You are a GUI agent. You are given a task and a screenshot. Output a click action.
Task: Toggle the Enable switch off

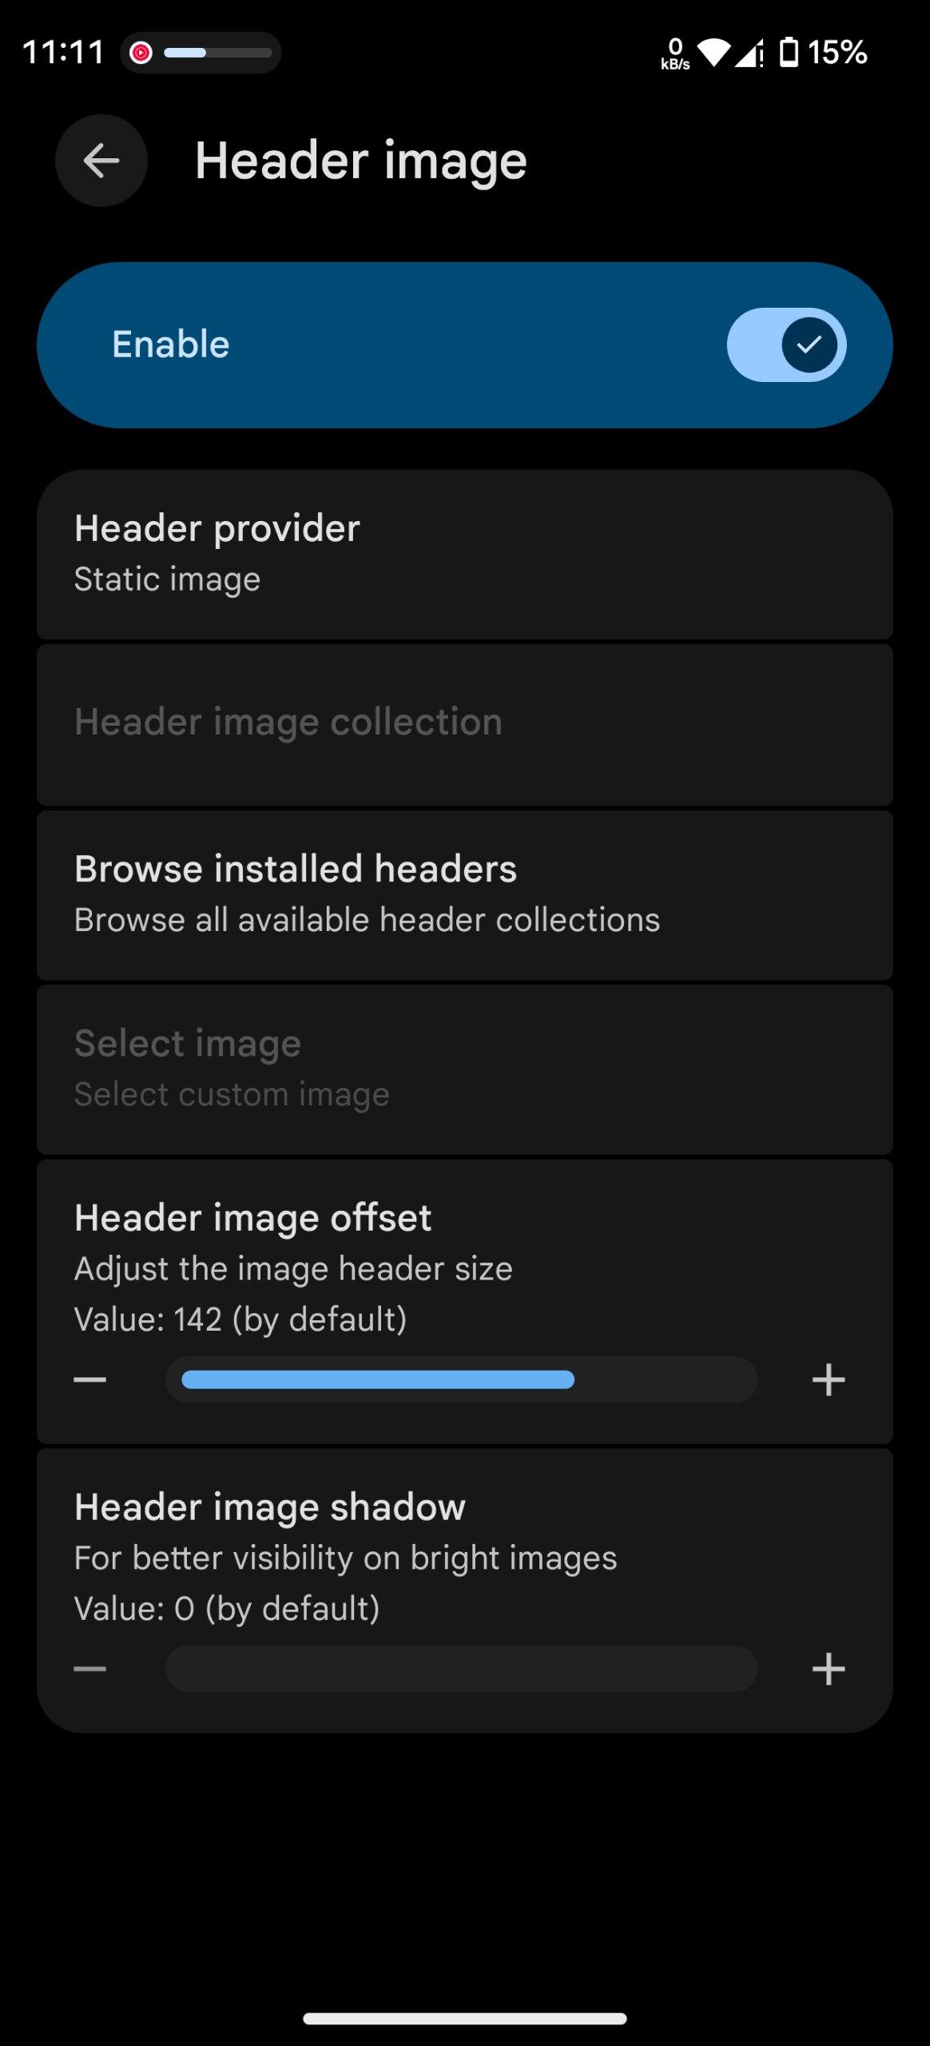coord(786,344)
